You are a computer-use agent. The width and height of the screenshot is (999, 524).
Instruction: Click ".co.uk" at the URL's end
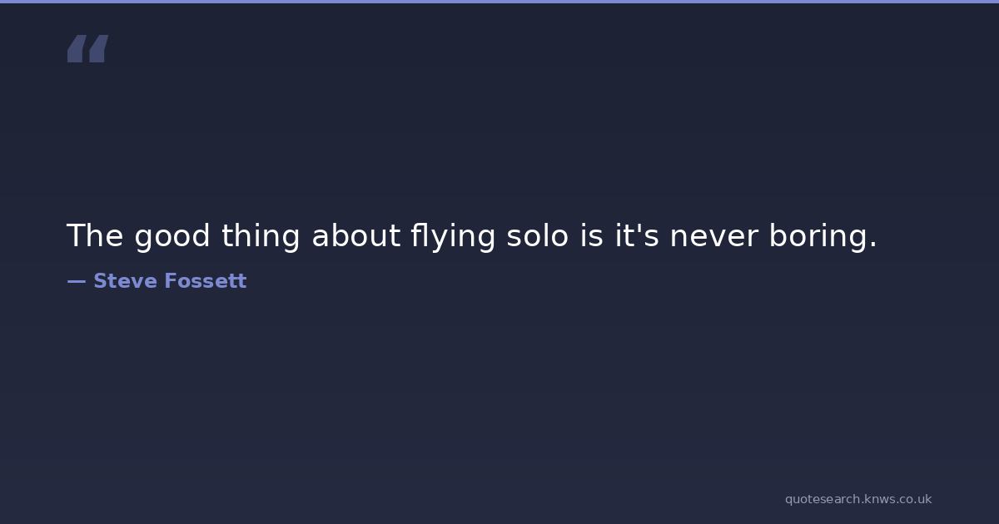913,499
